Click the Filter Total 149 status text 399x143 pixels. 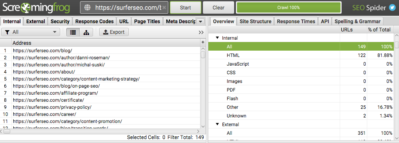tap(186, 137)
